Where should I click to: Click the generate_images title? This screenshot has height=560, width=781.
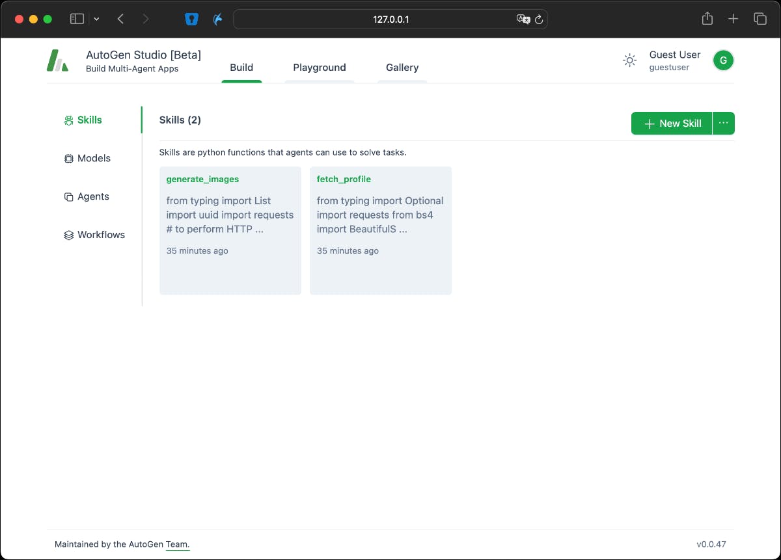pyautogui.click(x=202, y=180)
